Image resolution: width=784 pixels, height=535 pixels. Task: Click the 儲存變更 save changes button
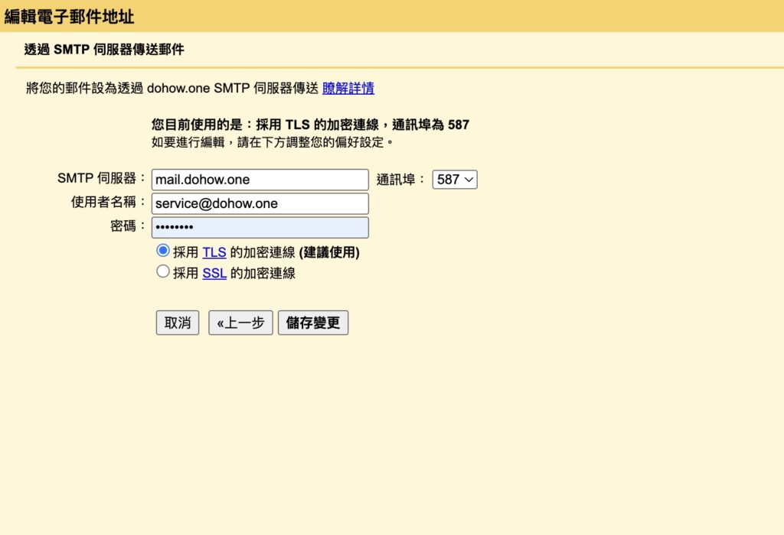click(313, 323)
